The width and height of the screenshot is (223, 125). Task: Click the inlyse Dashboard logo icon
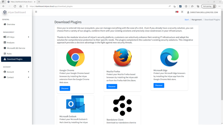click(x=5, y=12)
